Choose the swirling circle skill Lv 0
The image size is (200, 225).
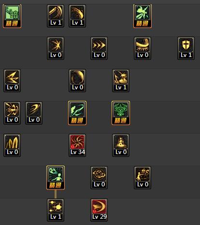tap(77, 81)
